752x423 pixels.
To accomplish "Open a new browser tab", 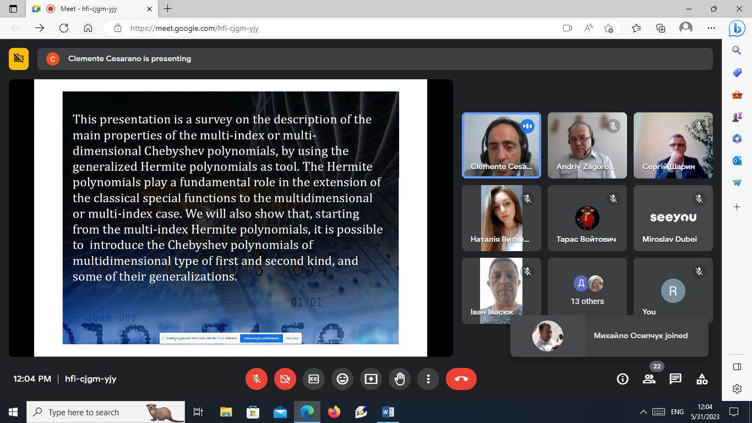I will 168,9.
